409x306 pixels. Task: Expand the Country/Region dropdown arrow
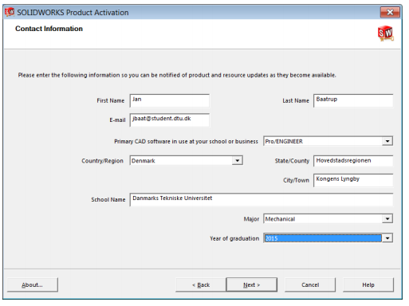click(238, 160)
